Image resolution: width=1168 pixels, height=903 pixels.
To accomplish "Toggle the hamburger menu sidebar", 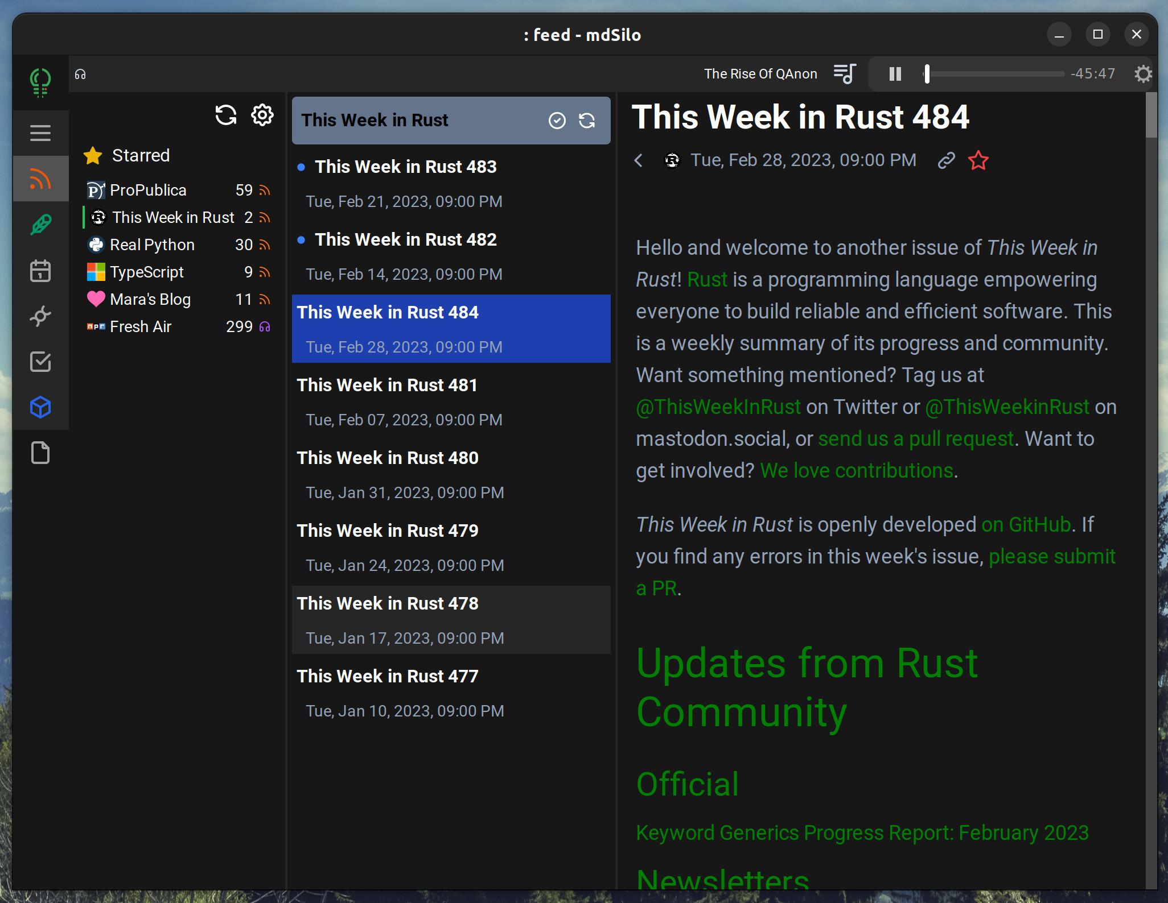I will pos(40,133).
